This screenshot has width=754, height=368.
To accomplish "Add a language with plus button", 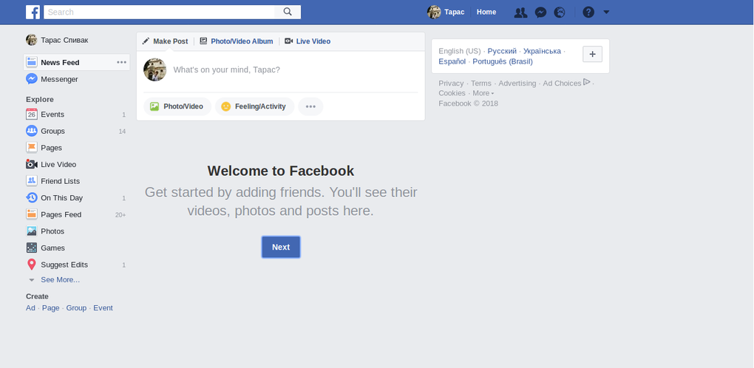I will tap(593, 54).
